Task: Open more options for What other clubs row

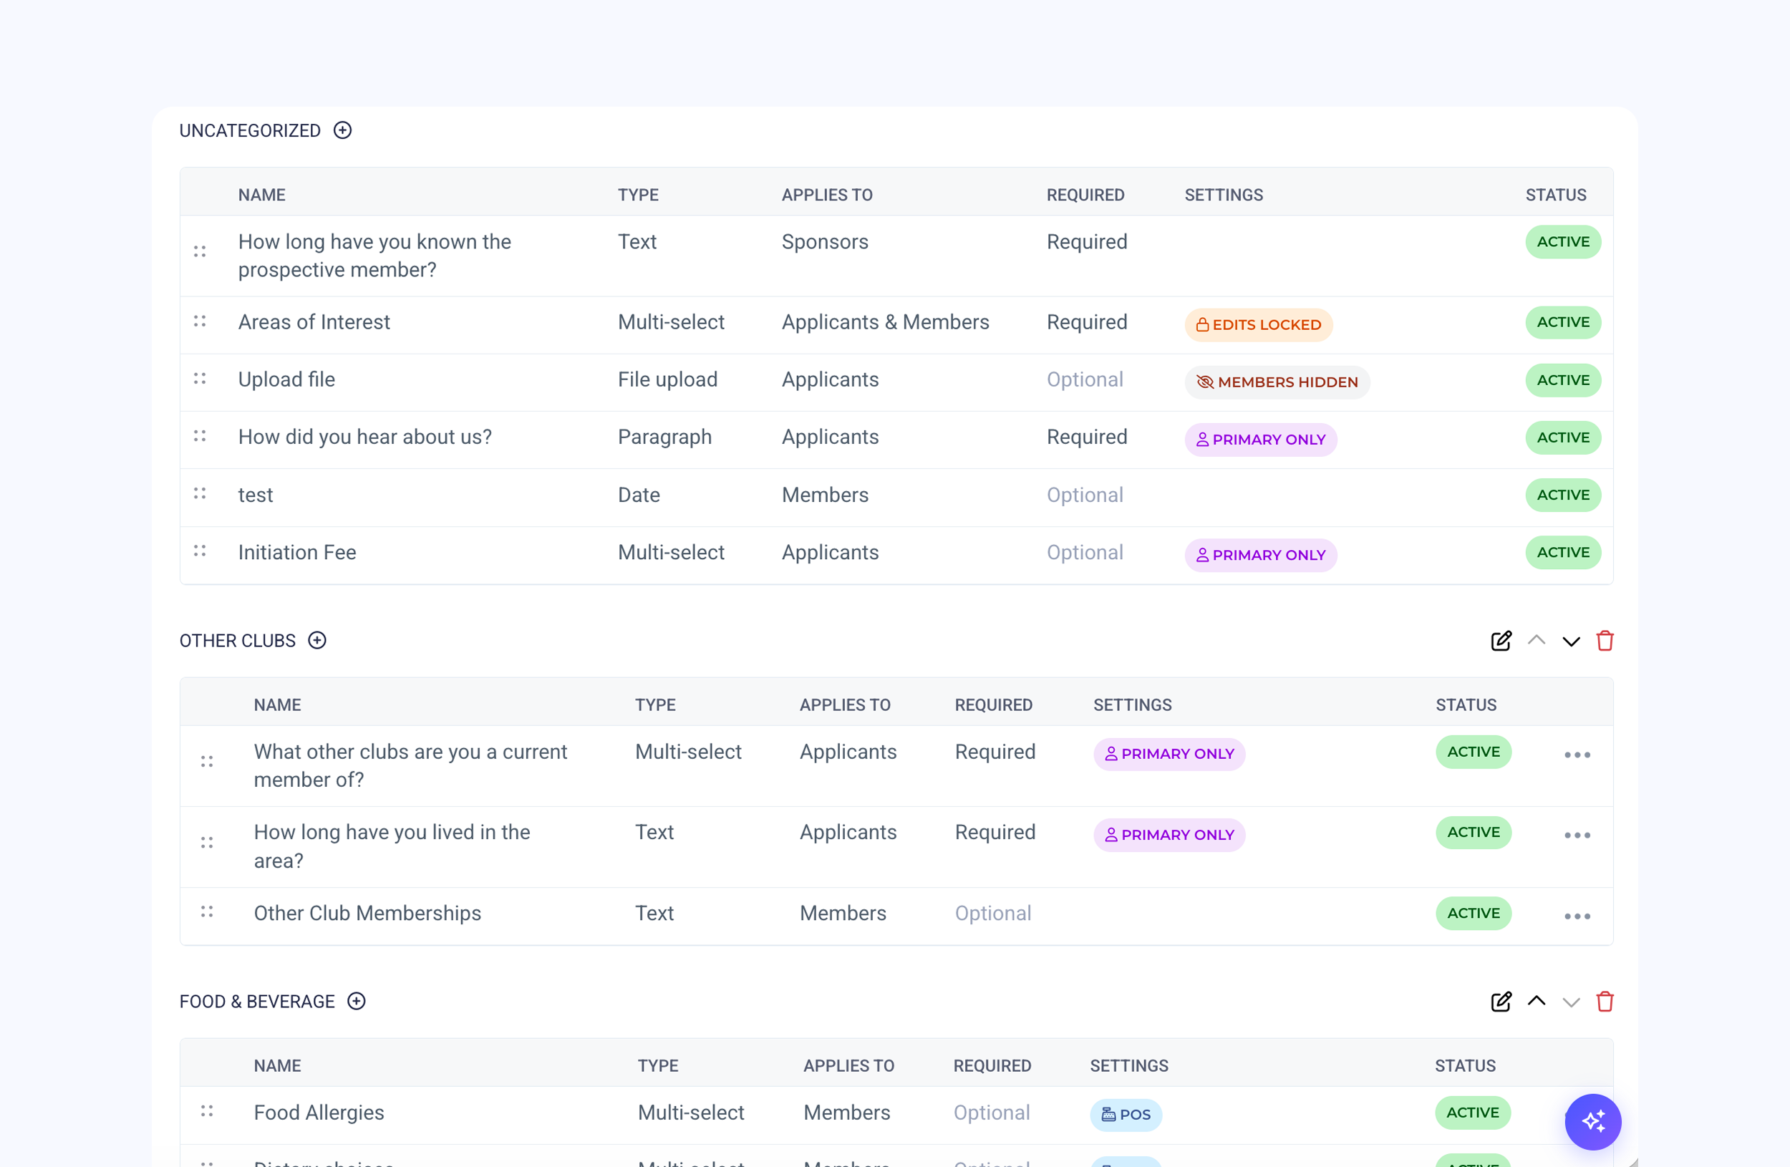Action: (1577, 754)
